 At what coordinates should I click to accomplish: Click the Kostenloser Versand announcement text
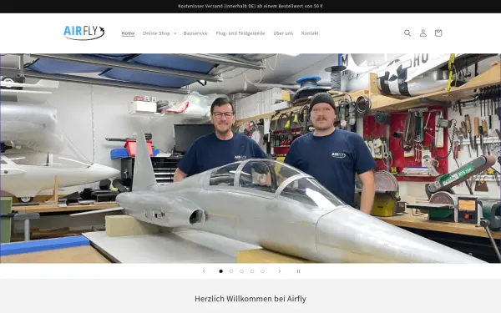[250, 6]
